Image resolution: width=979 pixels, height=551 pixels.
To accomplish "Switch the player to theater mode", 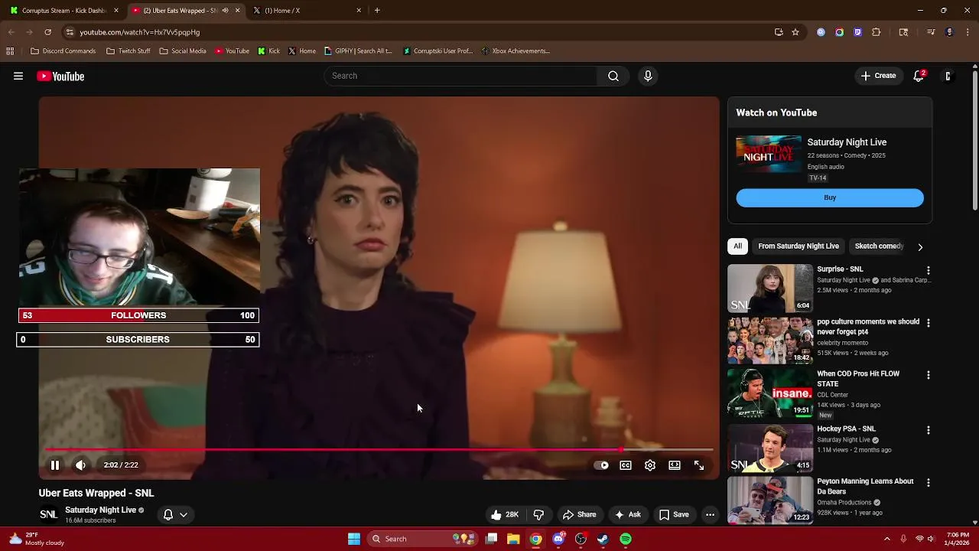I will click(x=675, y=465).
